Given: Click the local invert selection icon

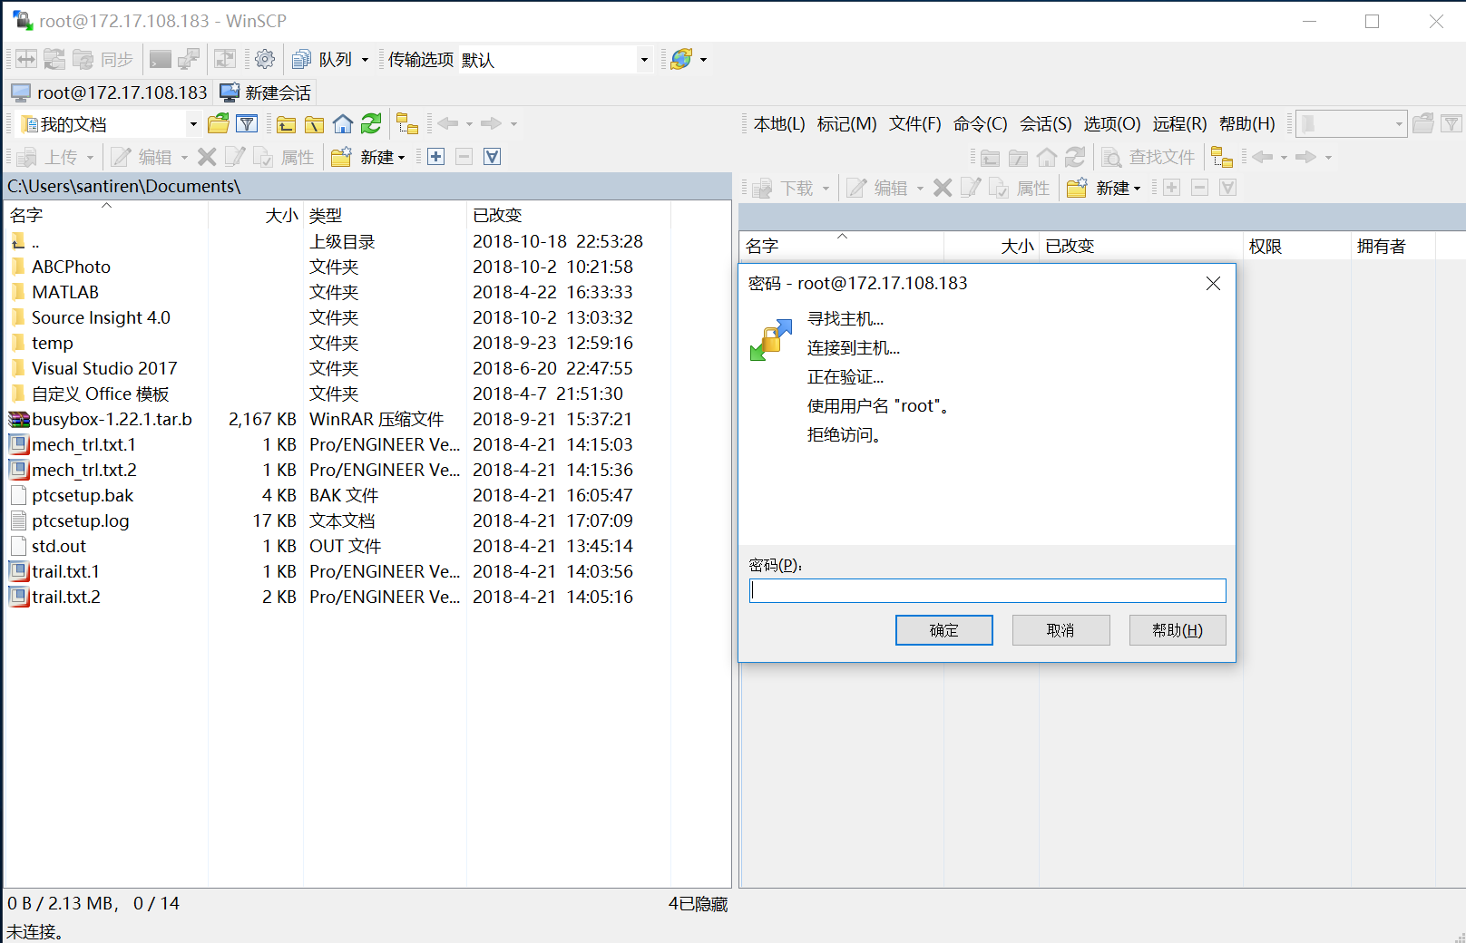Looking at the screenshot, I should pyautogui.click(x=493, y=157).
